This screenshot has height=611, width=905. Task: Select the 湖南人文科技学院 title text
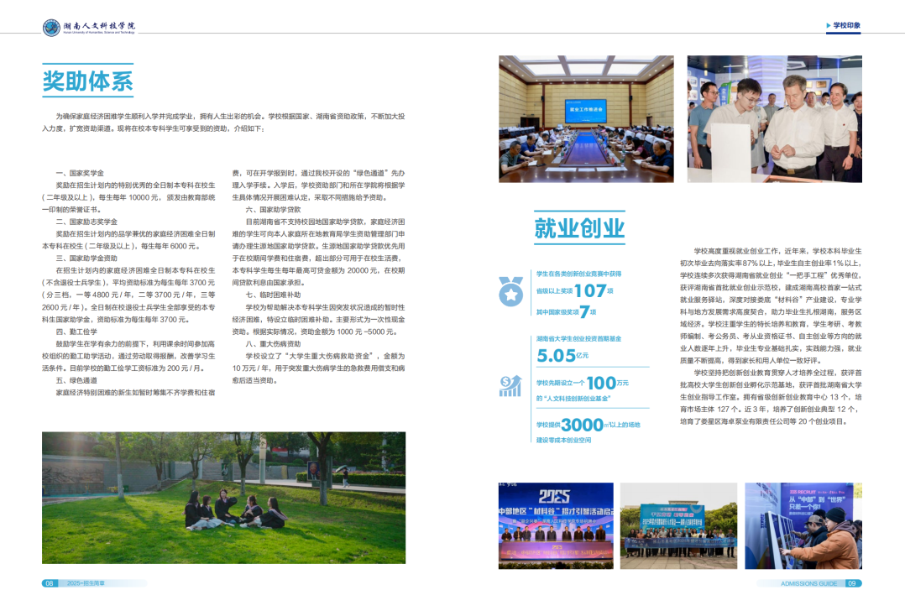(99, 26)
